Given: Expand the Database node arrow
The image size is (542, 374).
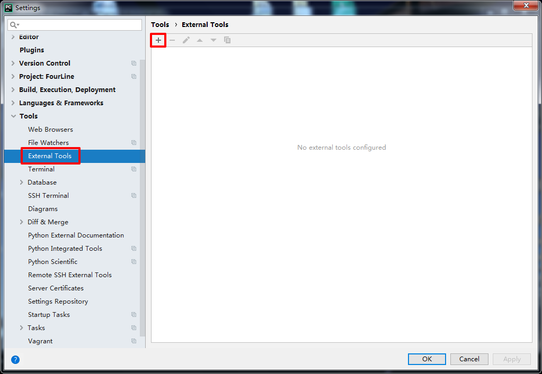Looking at the screenshot, I should [21, 182].
